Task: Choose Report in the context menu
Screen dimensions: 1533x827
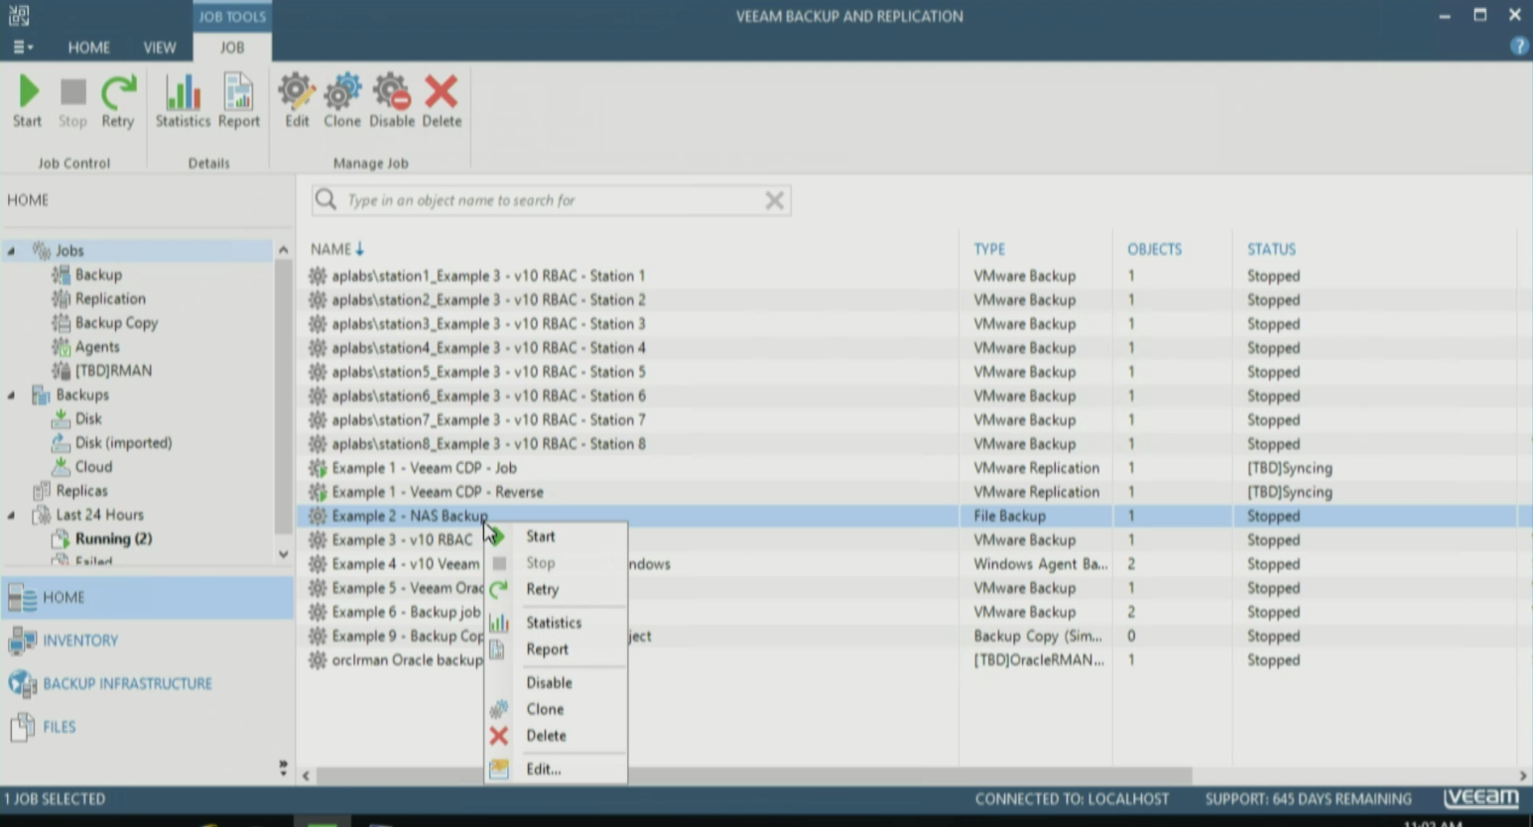Action: tap(556, 650)
